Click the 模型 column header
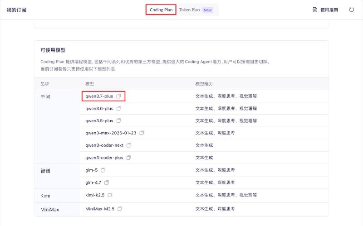This screenshot has width=363, height=226. [x=89, y=84]
